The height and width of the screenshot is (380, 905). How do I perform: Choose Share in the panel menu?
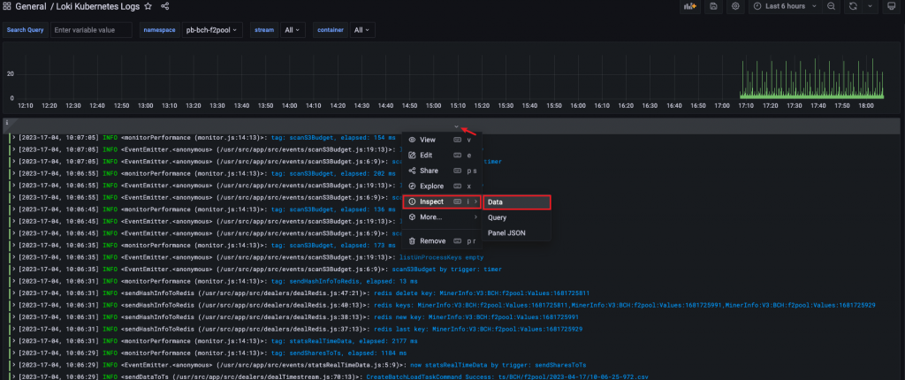[442, 171]
